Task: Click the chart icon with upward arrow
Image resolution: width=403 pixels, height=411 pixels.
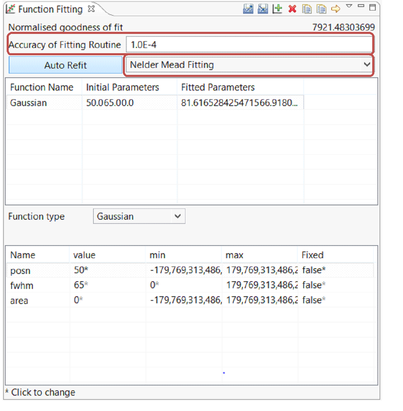Action: click(x=248, y=9)
